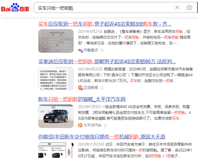Click the black SUV thumbnail
The height and width of the screenshot is (158, 198).
[56, 116]
